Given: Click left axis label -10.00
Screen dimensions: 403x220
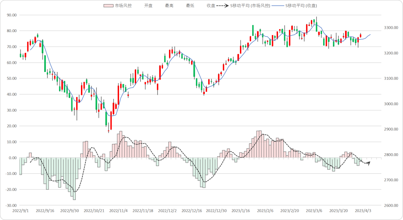Looking at the screenshot, I should click(x=11, y=174).
